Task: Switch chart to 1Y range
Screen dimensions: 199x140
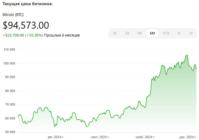Action: pos(179,33)
